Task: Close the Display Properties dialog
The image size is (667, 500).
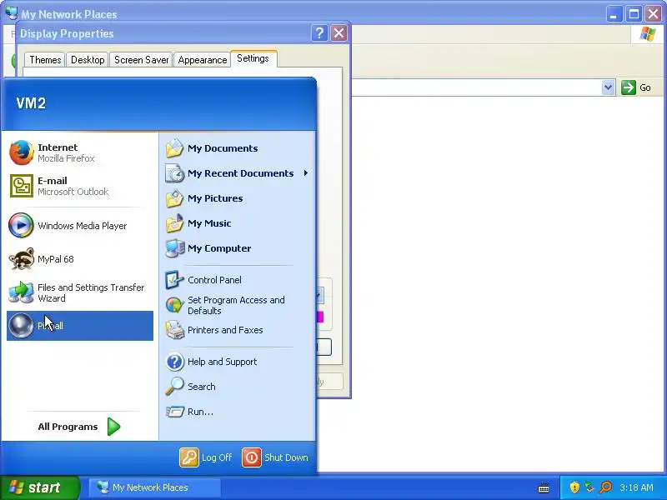Action: [339, 32]
